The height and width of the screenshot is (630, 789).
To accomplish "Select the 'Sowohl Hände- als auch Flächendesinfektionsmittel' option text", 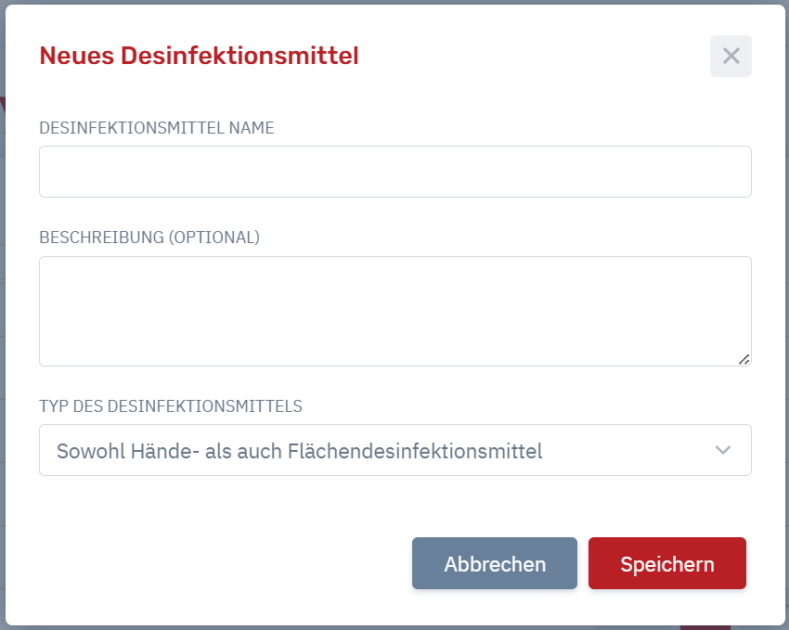I will [x=300, y=451].
